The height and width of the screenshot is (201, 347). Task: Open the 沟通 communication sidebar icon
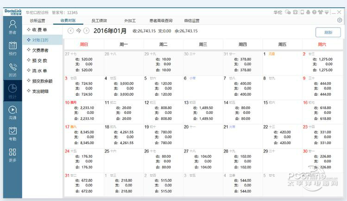click(12, 113)
